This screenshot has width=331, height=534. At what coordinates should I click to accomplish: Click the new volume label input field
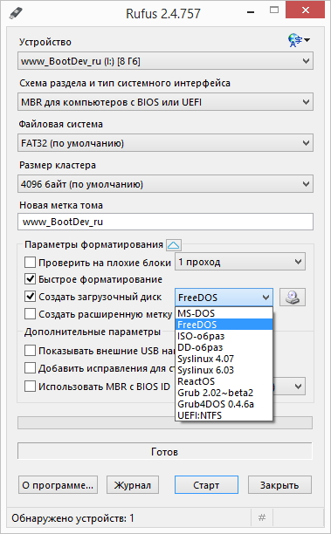coord(165,222)
